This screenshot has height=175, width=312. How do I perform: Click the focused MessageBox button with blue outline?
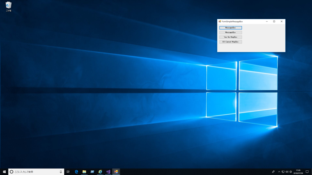230,28
